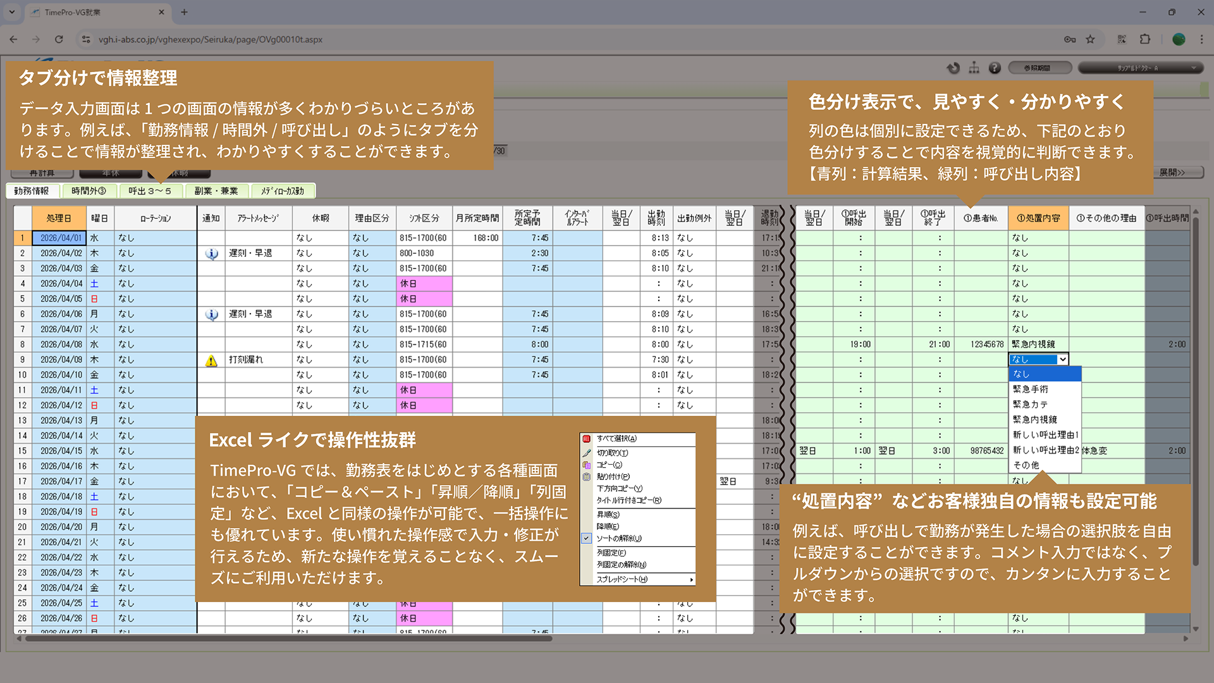Click the ｼﾌﾄ区分 column header
Viewport: 1214px width, 683px height.
pos(424,218)
